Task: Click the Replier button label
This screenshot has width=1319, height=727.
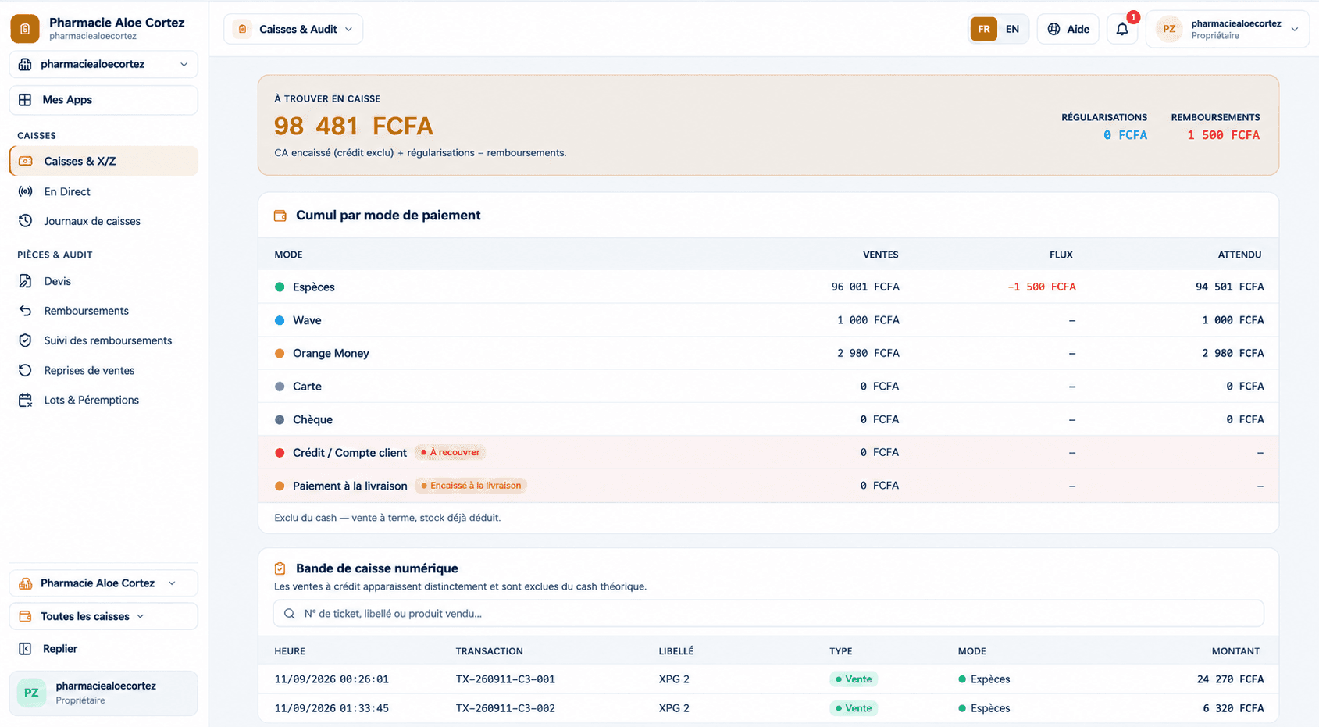Action: coord(60,649)
